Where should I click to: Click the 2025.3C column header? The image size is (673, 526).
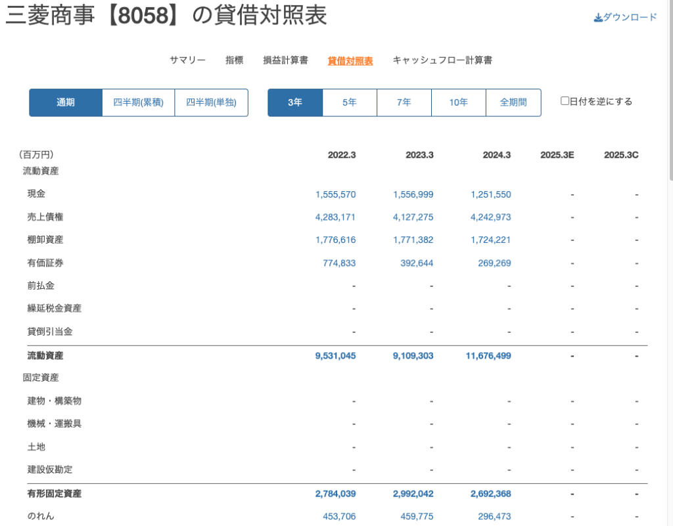[x=621, y=155]
